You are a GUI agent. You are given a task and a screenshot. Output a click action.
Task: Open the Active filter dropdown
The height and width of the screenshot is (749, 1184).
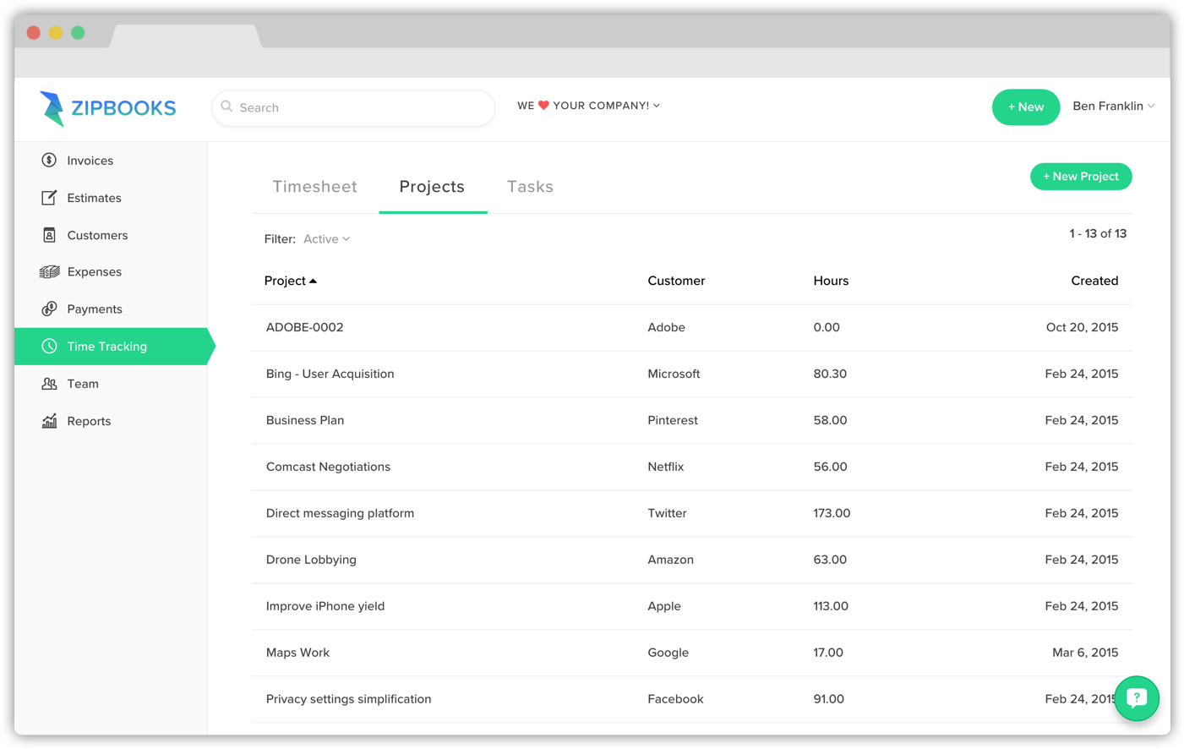[326, 239]
